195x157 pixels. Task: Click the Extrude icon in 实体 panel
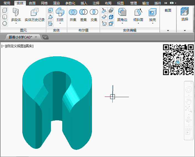50,10
